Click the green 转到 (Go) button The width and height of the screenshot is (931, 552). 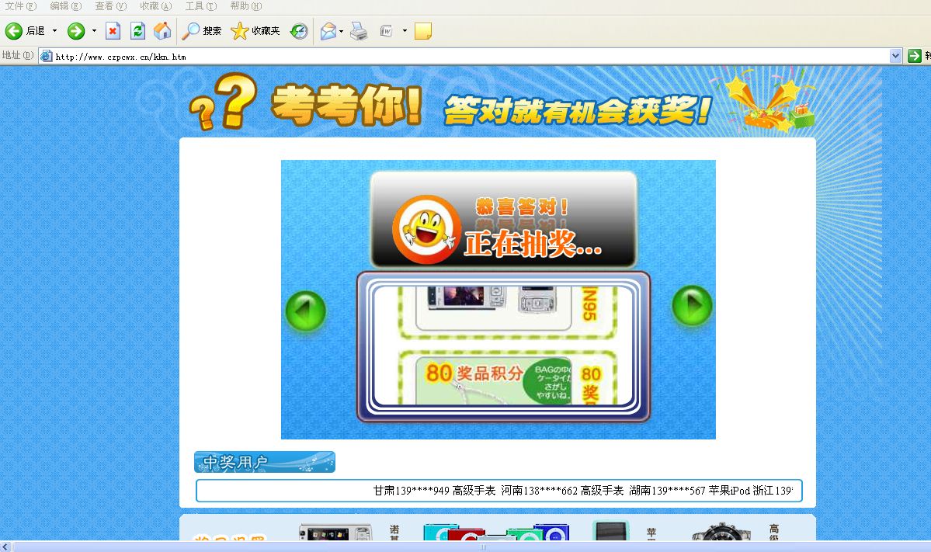pos(916,55)
